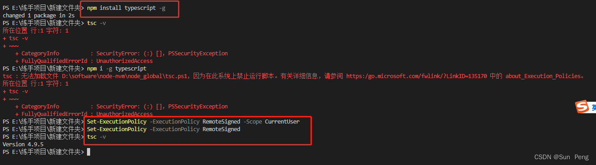Viewport: 596px width, 165px height.
Task: Click the Set-ExecutionPolicy command with -Scope CurrentUser
Action: click(x=193, y=122)
